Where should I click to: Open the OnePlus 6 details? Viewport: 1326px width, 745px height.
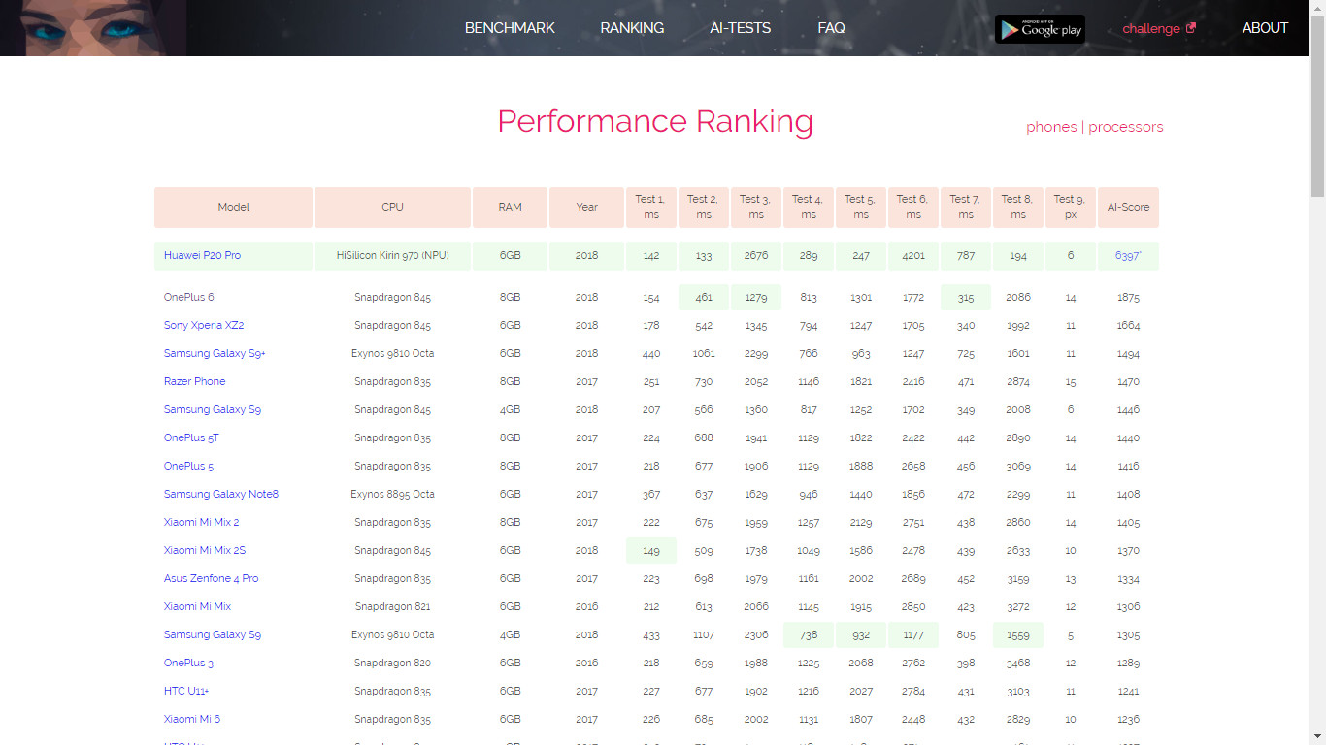pyautogui.click(x=189, y=298)
